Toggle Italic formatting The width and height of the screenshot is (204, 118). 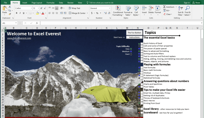(20, 13)
